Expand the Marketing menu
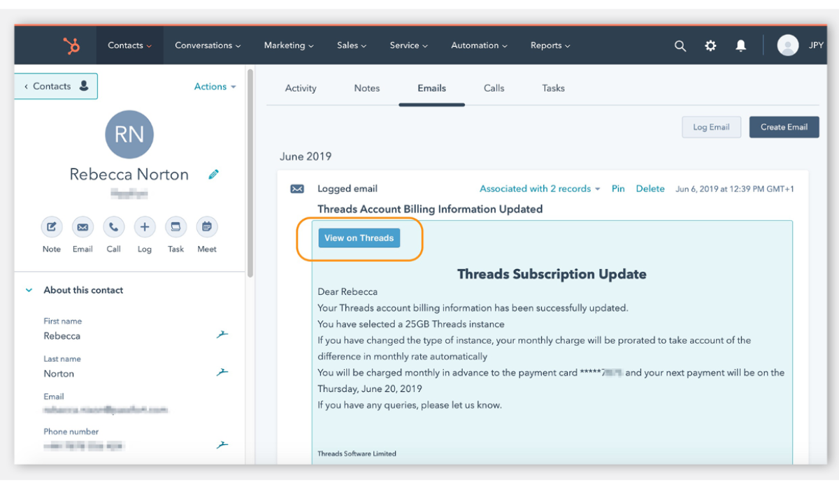Viewport: 839px width, 489px height. (x=289, y=45)
